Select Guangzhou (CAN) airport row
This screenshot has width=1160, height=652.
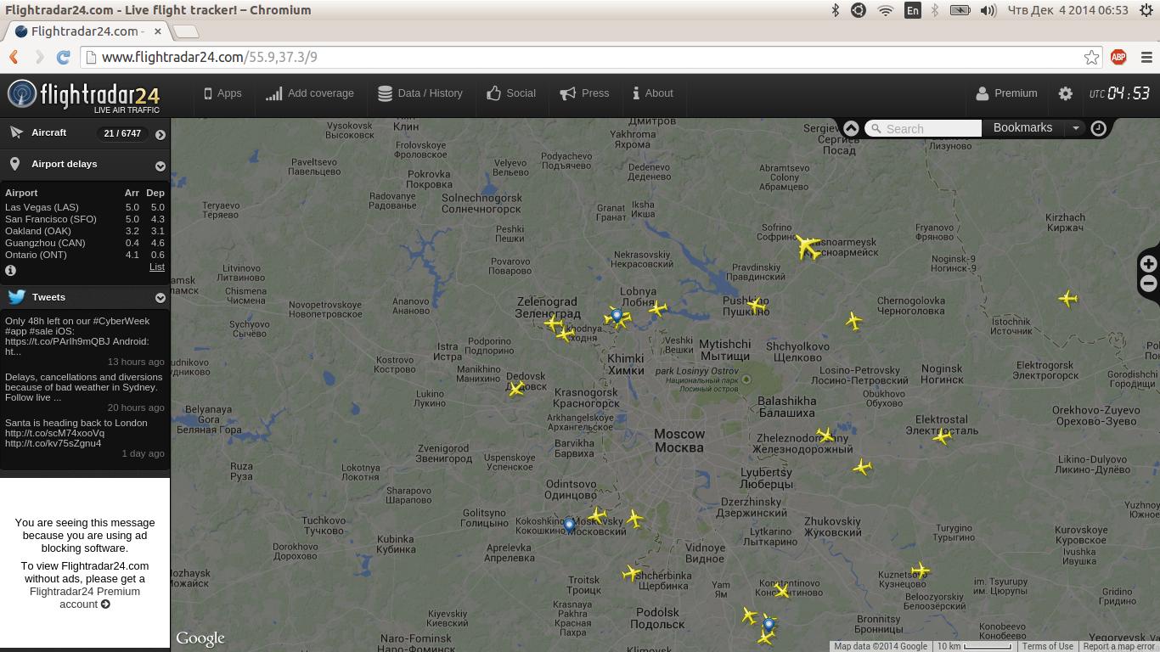click(x=85, y=243)
